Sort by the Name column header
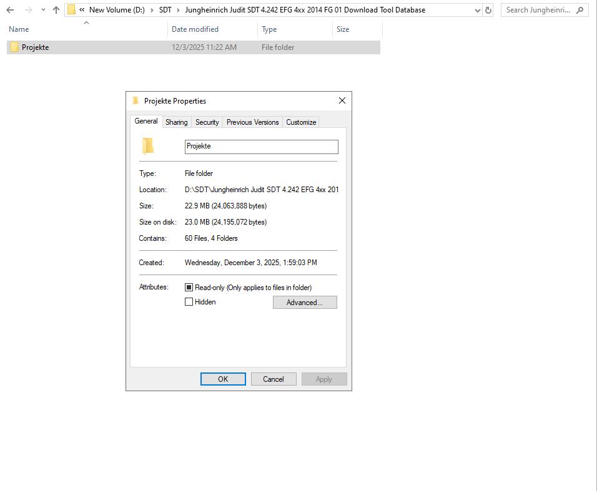 click(19, 29)
